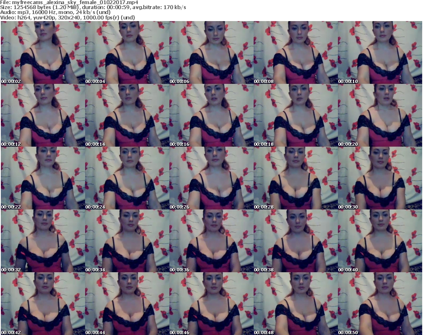Screen dimensions: 423x335
Task: Select the thumbnail at timestamp 00:00:24
Action: tap(127, 178)
